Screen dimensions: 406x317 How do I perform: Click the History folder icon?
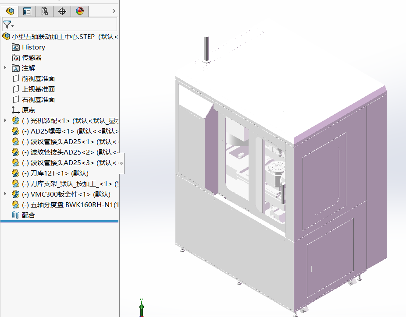point(16,47)
